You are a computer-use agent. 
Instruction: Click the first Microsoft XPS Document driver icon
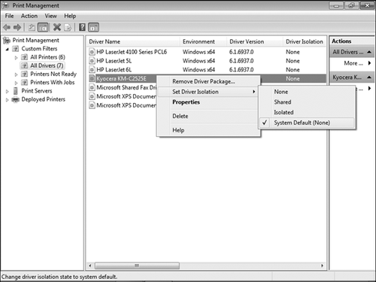pos(92,96)
